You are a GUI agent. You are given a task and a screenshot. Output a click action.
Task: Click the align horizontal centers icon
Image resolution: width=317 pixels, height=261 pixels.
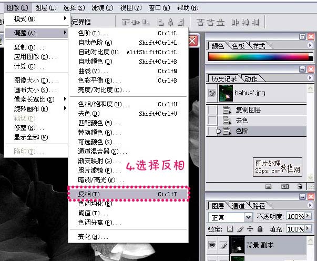tap(171, 22)
